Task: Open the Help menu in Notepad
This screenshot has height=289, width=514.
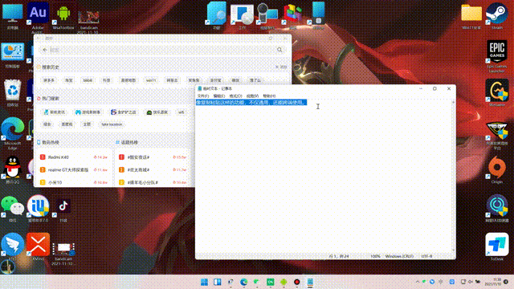Action: [x=269, y=96]
